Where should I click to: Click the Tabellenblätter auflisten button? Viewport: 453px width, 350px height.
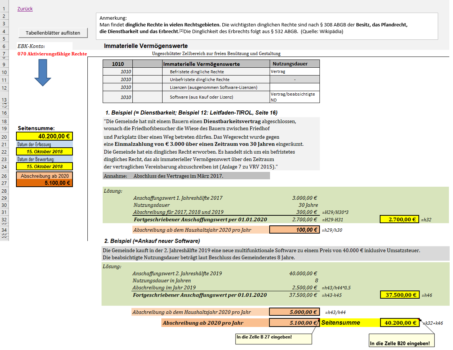(x=53, y=33)
